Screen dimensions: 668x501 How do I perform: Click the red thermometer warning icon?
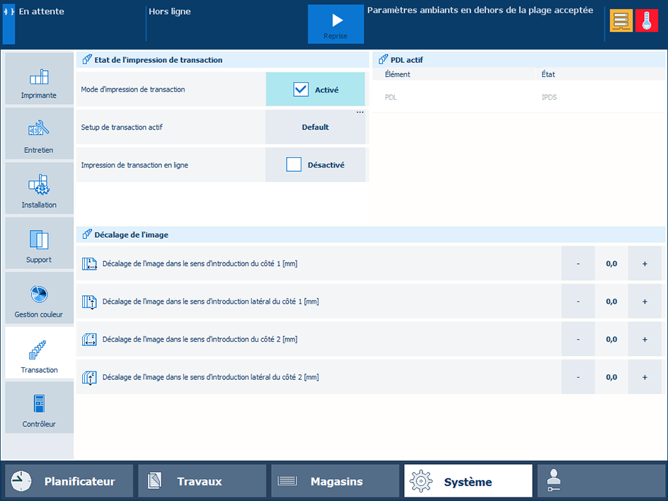(646, 21)
